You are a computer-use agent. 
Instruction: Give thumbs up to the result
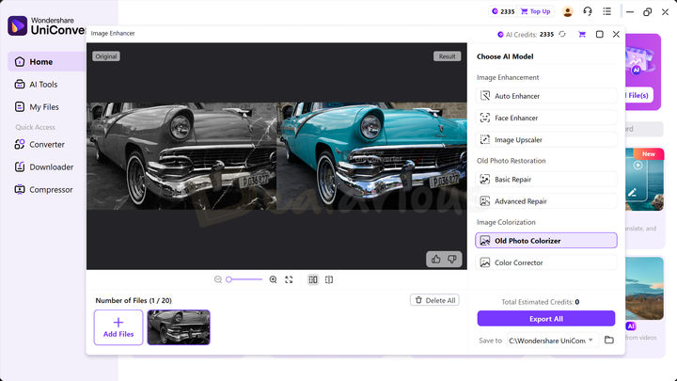click(435, 260)
